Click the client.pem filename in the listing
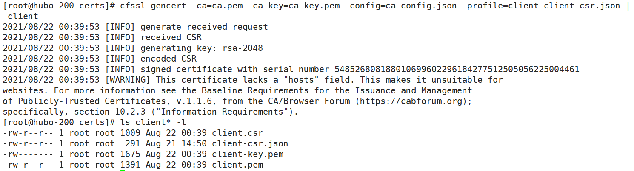The height and width of the screenshot is (171, 634). tap(237, 165)
